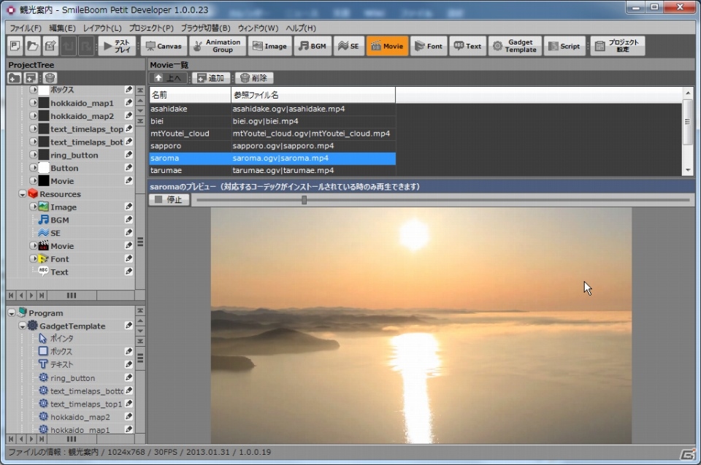
Task: Collapse the Resources tree node
Action: pyautogui.click(x=23, y=194)
